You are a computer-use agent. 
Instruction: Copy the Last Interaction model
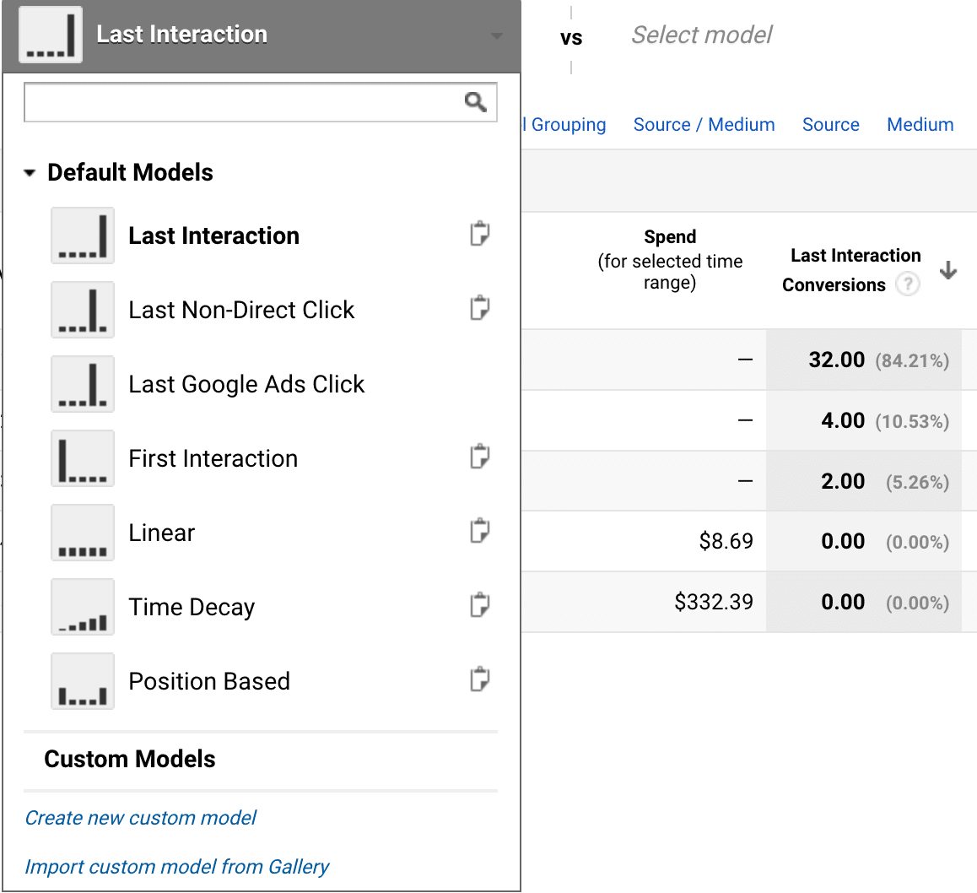tap(479, 234)
